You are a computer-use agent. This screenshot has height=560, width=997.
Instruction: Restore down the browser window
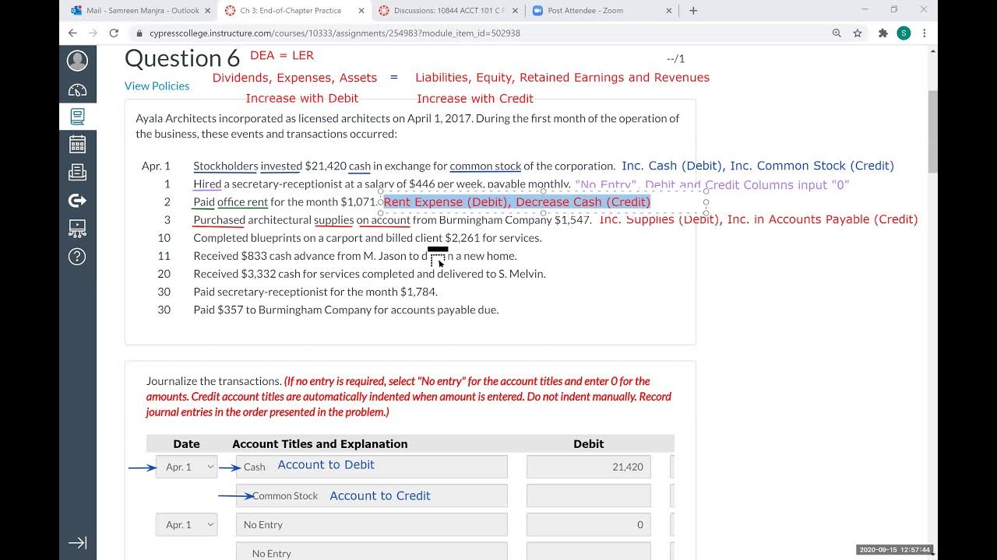(894, 9)
